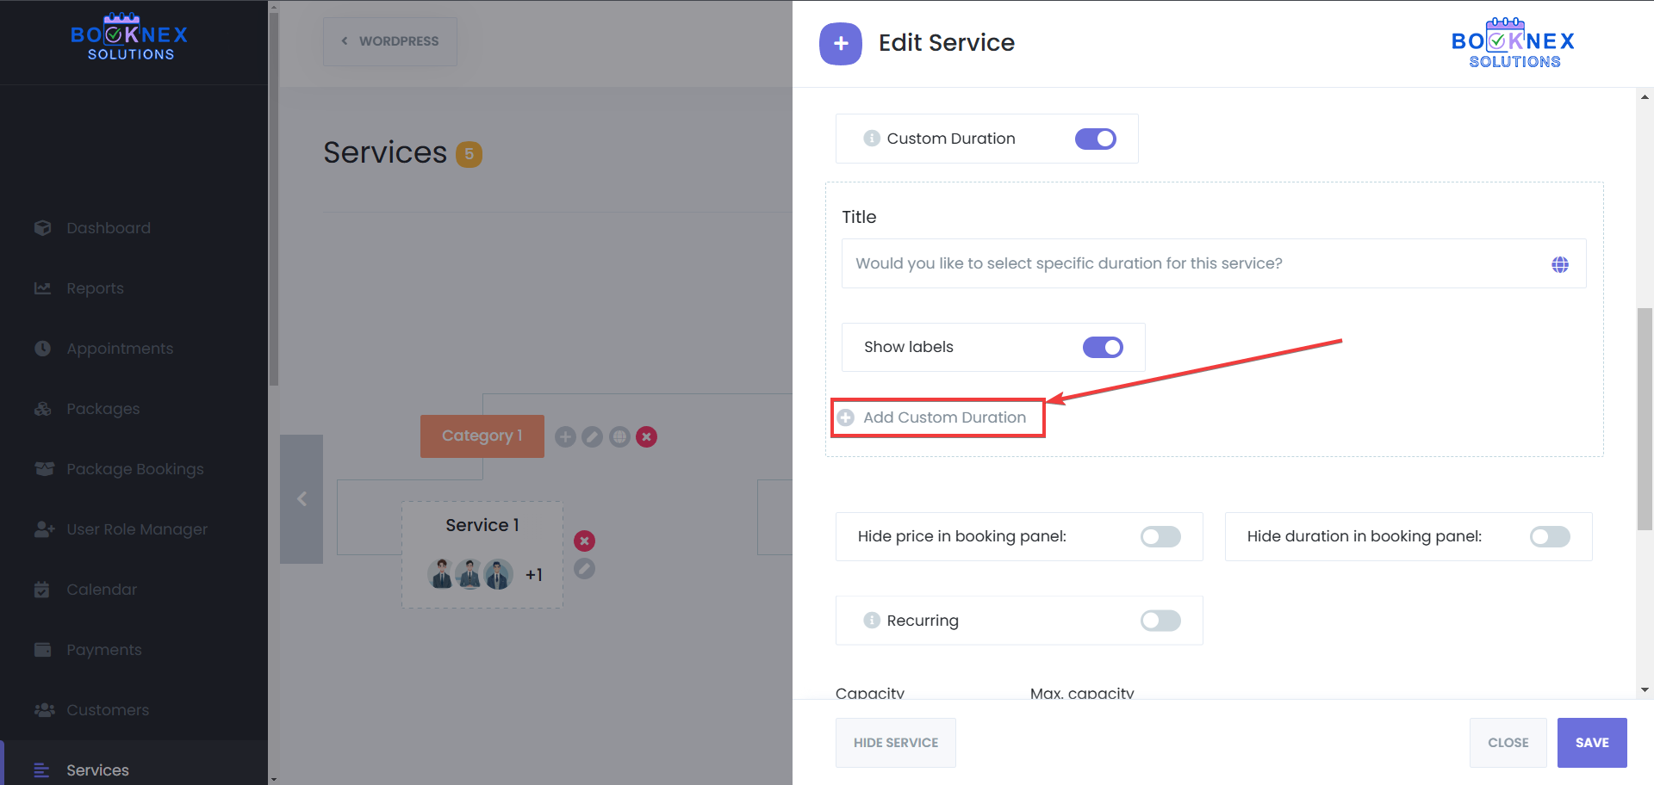The image size is (1654, 785).
Task: Click the SAVE button
Action: (x=1591, y=742)
